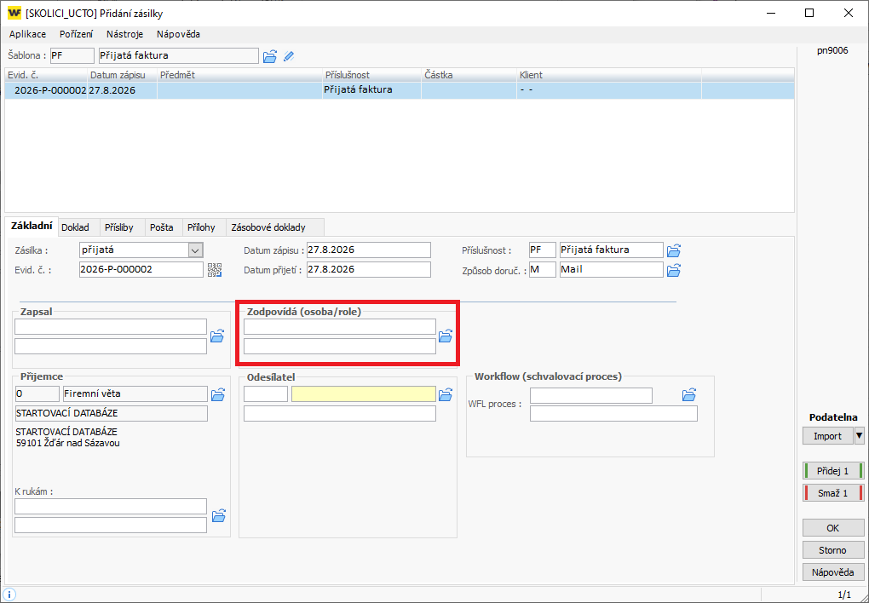The width and height of the screenshot is (869, 603).
Task: Click the Klient column header
Action: tap(609, 75)
